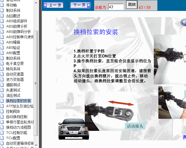Viewport: 186px width, 148px height.
Task: Click page icon beside TCU配置
Action: coord(2,138)
